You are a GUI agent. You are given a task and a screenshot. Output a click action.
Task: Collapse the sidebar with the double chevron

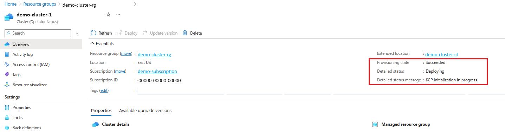(77, 33)
